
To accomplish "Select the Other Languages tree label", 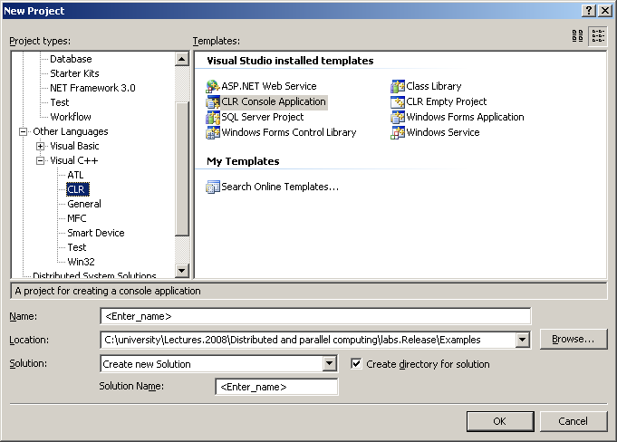I will (71, 131).
